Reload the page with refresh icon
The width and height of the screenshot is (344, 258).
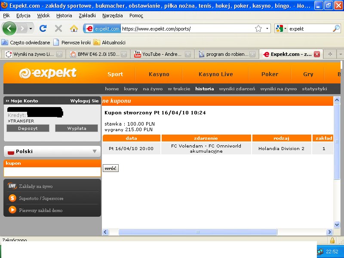[x=43, y=28]
